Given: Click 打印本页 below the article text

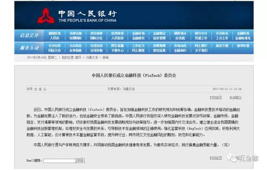Looking at the screenshot, I should click(x=216, y=158).
